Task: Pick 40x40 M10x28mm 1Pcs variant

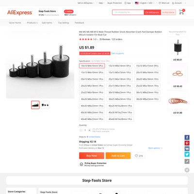Action: click(x=120, y=119)
